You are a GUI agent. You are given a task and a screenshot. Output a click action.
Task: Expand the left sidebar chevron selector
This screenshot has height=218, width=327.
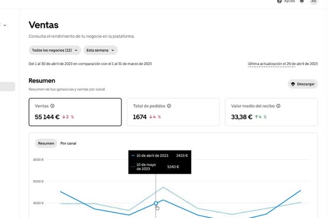(5, 25)
